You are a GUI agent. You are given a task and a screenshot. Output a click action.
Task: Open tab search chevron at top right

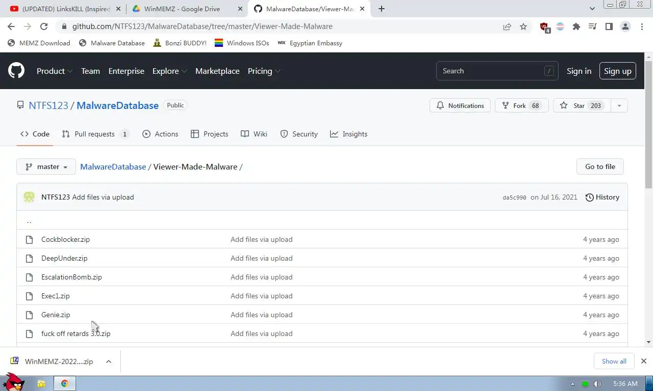592,9
